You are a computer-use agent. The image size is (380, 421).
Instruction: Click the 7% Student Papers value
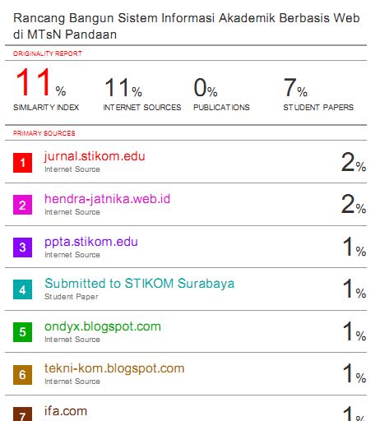295,87
